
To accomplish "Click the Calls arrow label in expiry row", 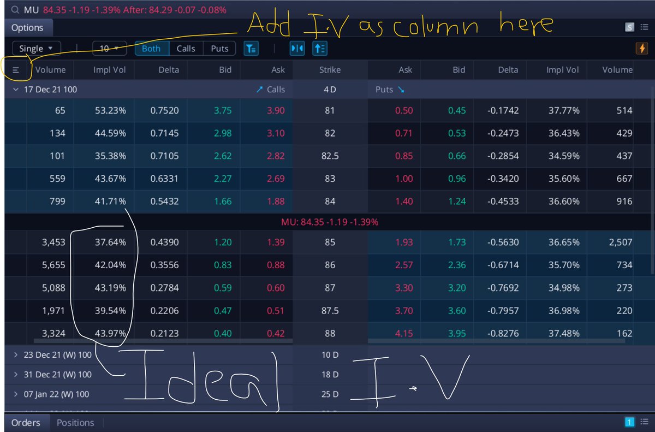I will click(x=270, y=89).
